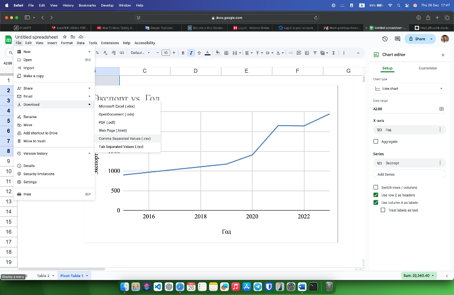Select the Setup tab in Chart editor
Image resolution: width=454 pixels, height=295 pixels.
coord(387,68)
